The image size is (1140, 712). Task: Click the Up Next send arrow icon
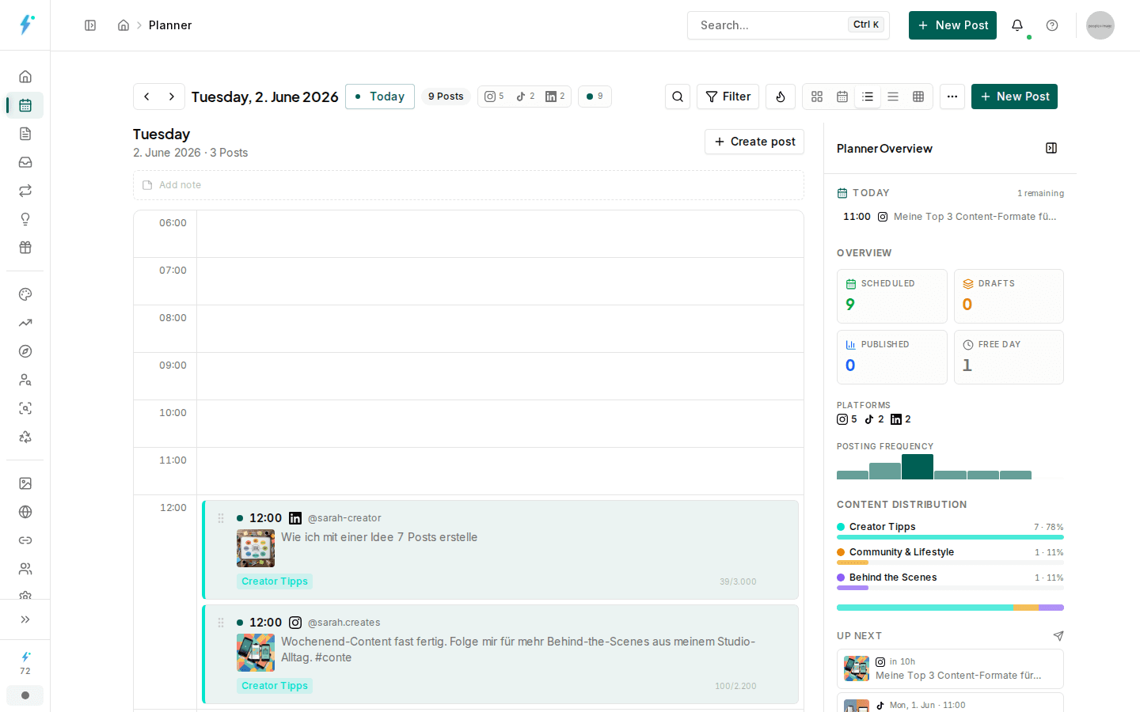[x=1058, y=636]
